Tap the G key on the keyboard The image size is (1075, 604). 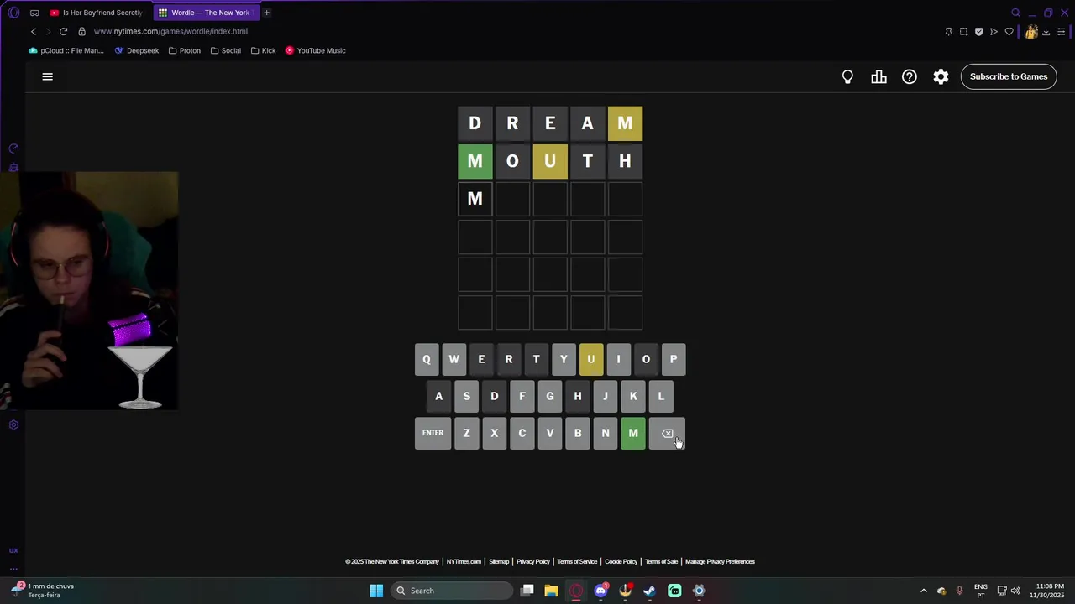(x=550, y=397)
